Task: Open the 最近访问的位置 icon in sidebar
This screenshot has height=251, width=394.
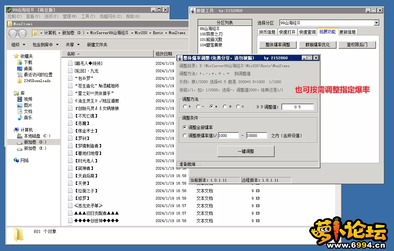Action: (x=20, y=75)
